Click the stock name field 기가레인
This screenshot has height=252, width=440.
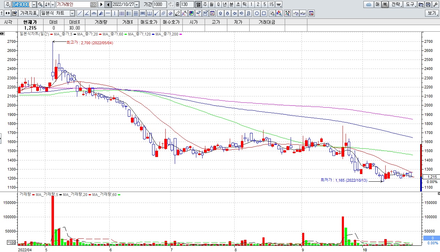(x=77, y=5)
